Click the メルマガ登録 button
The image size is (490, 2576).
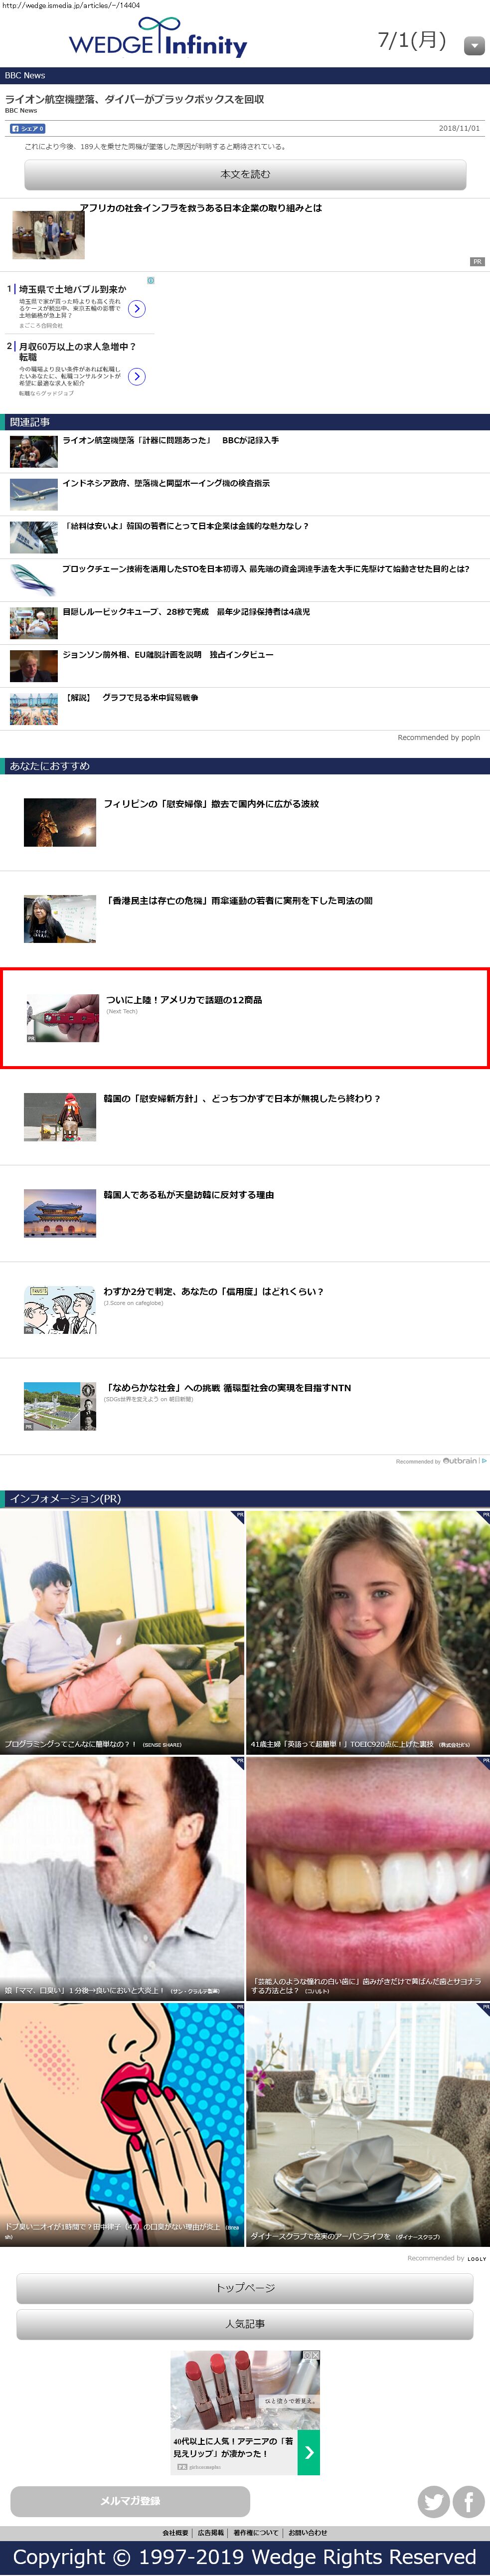click(130, 2501)
